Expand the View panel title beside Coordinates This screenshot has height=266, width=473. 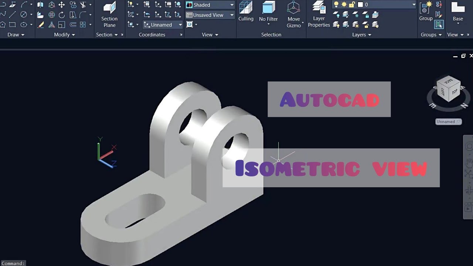210,35
